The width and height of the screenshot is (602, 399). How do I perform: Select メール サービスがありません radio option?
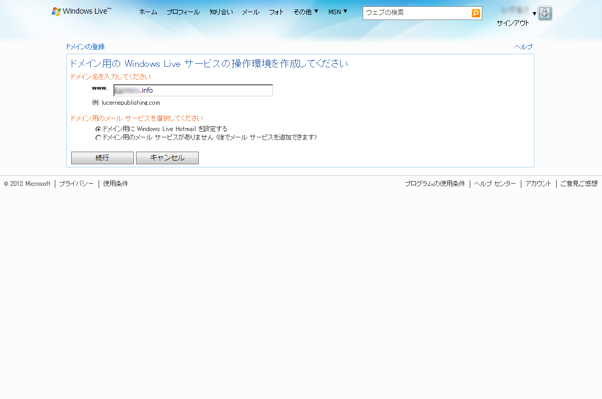click(x=98, y=137)
